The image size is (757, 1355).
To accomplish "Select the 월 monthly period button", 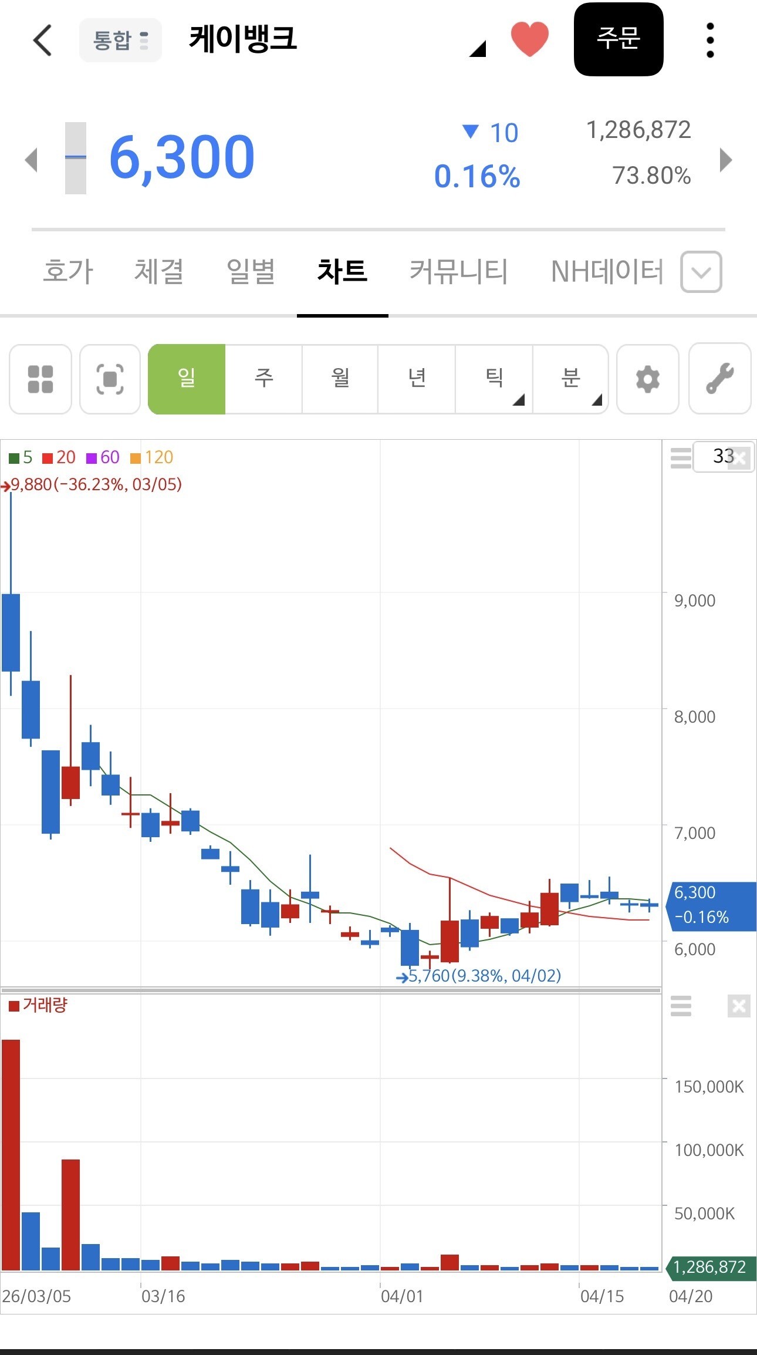I will 340,379.
